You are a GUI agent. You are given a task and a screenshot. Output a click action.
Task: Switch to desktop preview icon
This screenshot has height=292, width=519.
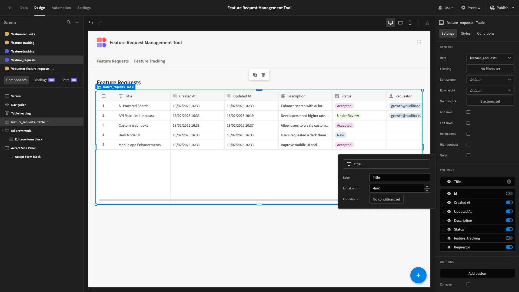391,23
